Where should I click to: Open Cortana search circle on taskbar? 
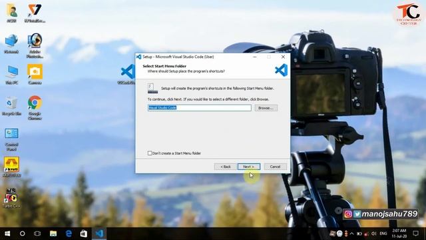tap(22, 233)
